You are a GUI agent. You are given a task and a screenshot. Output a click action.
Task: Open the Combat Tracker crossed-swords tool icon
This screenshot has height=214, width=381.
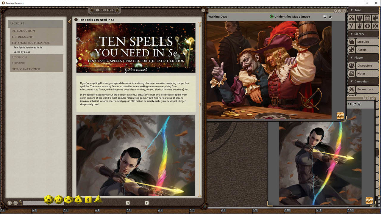352,18
